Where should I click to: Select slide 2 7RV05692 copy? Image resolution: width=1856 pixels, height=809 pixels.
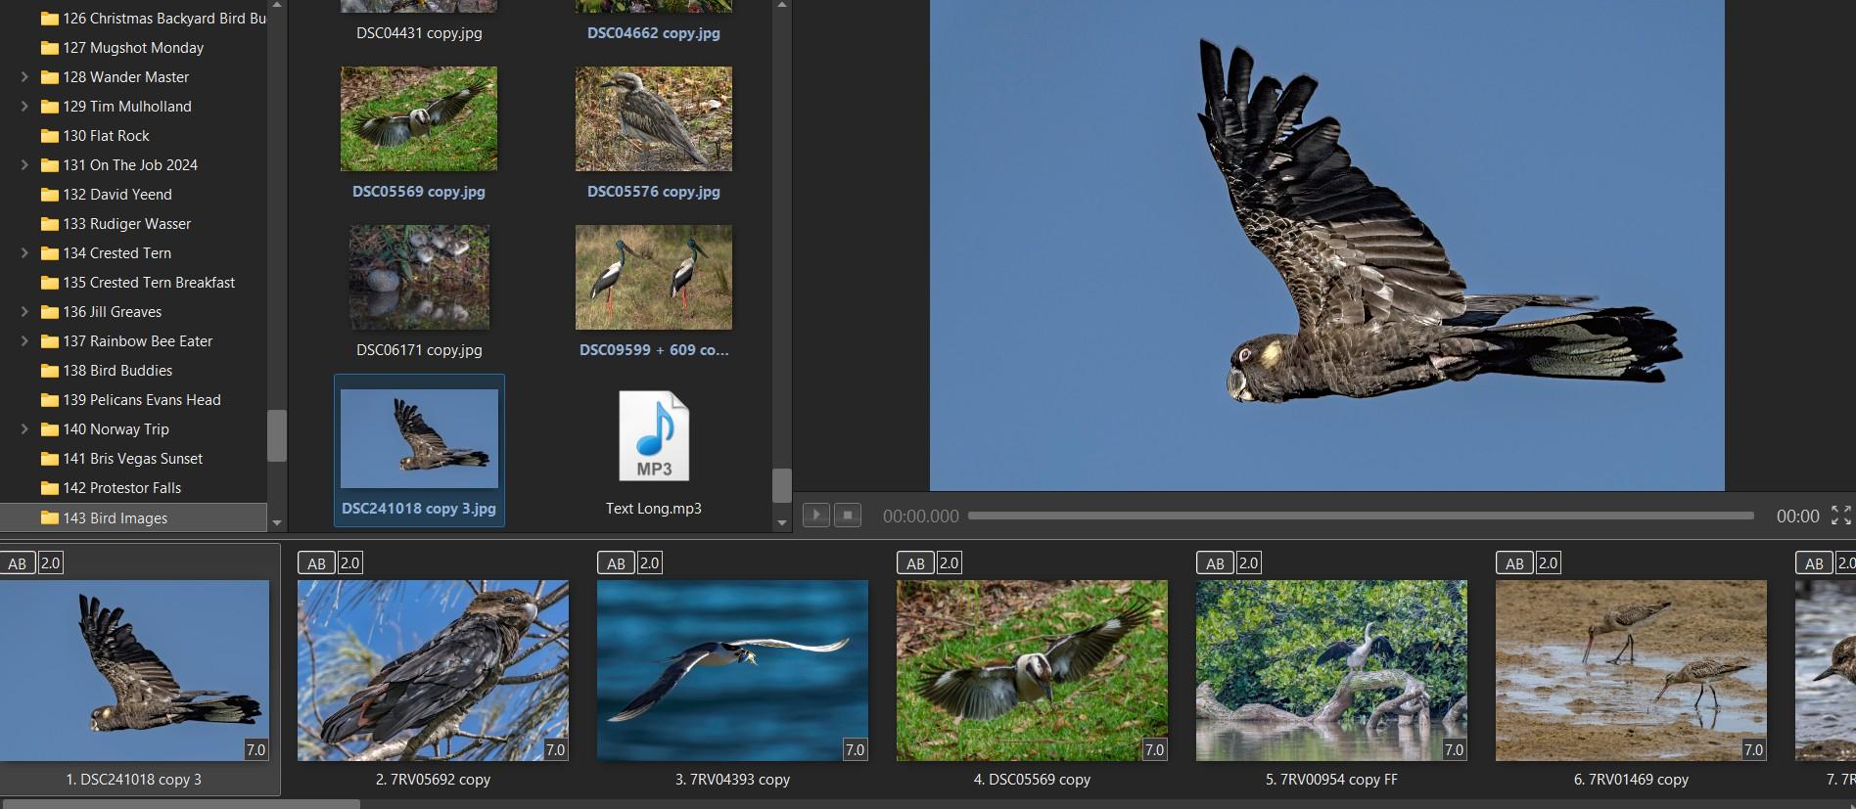[x=433, y=670]
